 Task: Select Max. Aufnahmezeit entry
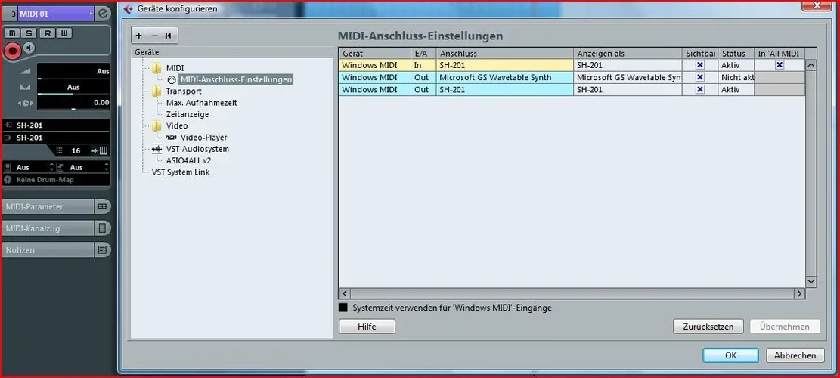coord(201,103)
